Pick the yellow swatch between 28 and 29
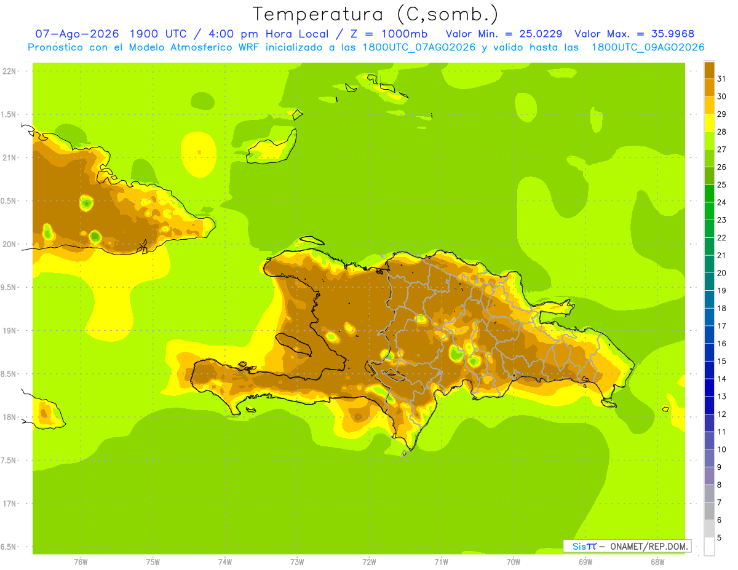Image resolution: width=738 pixels, height=570 pixels. [x=709, y=123]
